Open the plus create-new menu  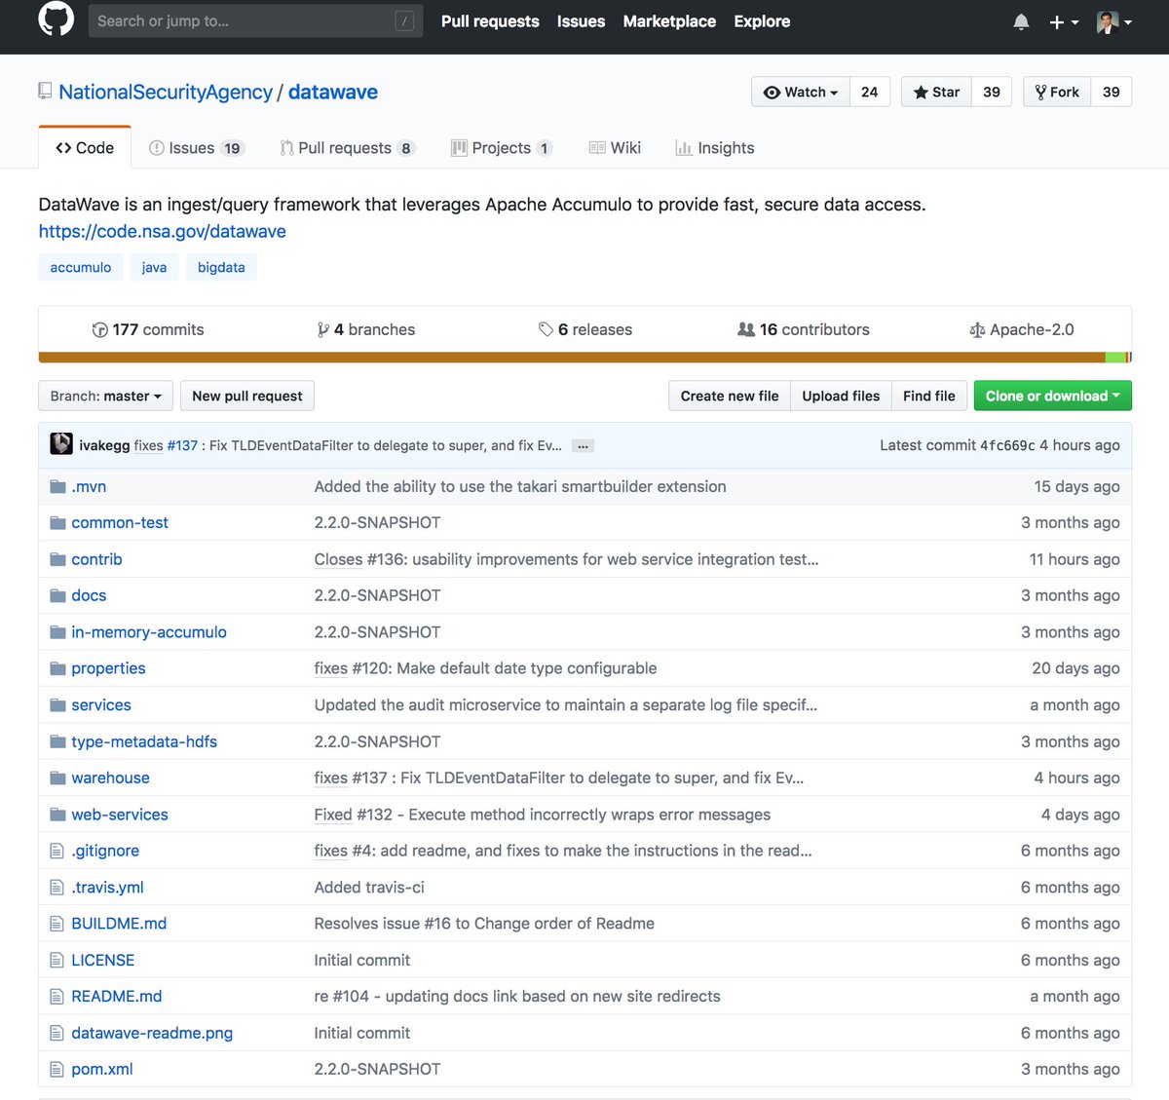click(1064, 21)
